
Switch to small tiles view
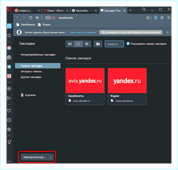[78, 44]
